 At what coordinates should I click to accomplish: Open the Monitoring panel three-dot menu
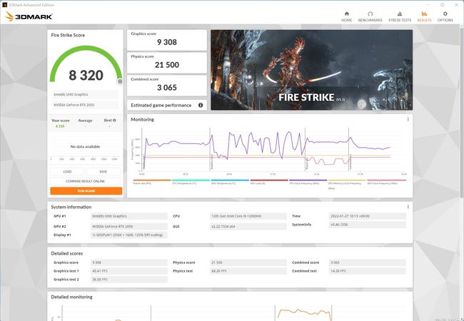pyautogui.click(x=408, y=119)
